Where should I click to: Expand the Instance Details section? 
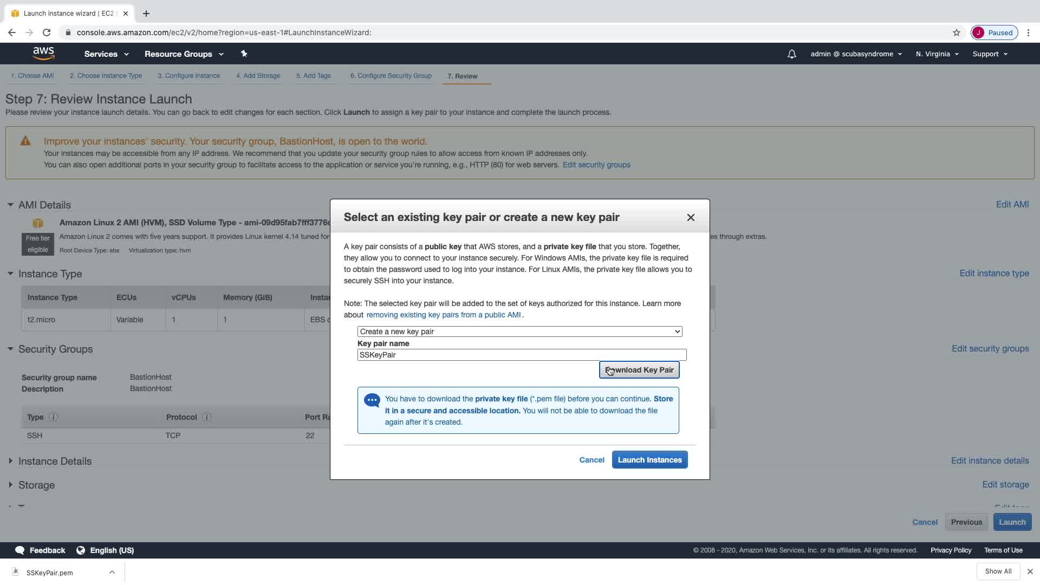[10, 461]
